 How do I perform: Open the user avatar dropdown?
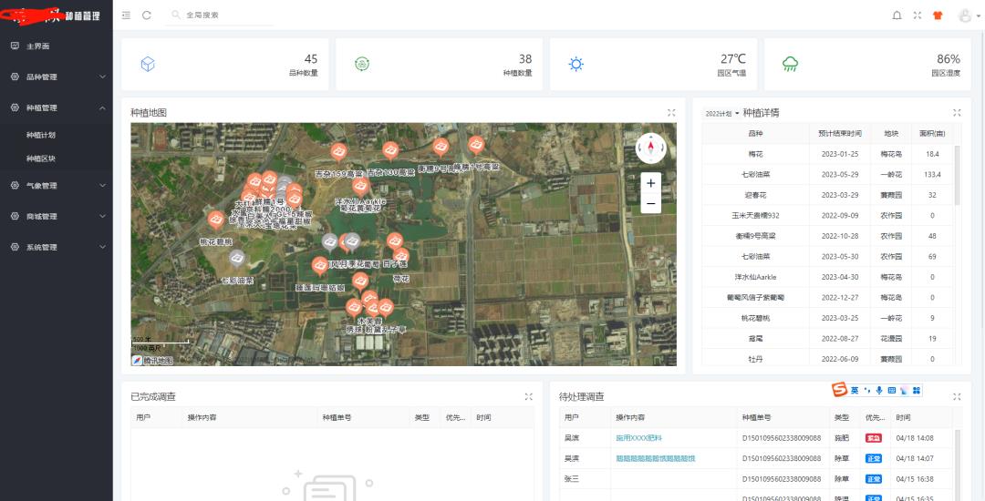967,15
